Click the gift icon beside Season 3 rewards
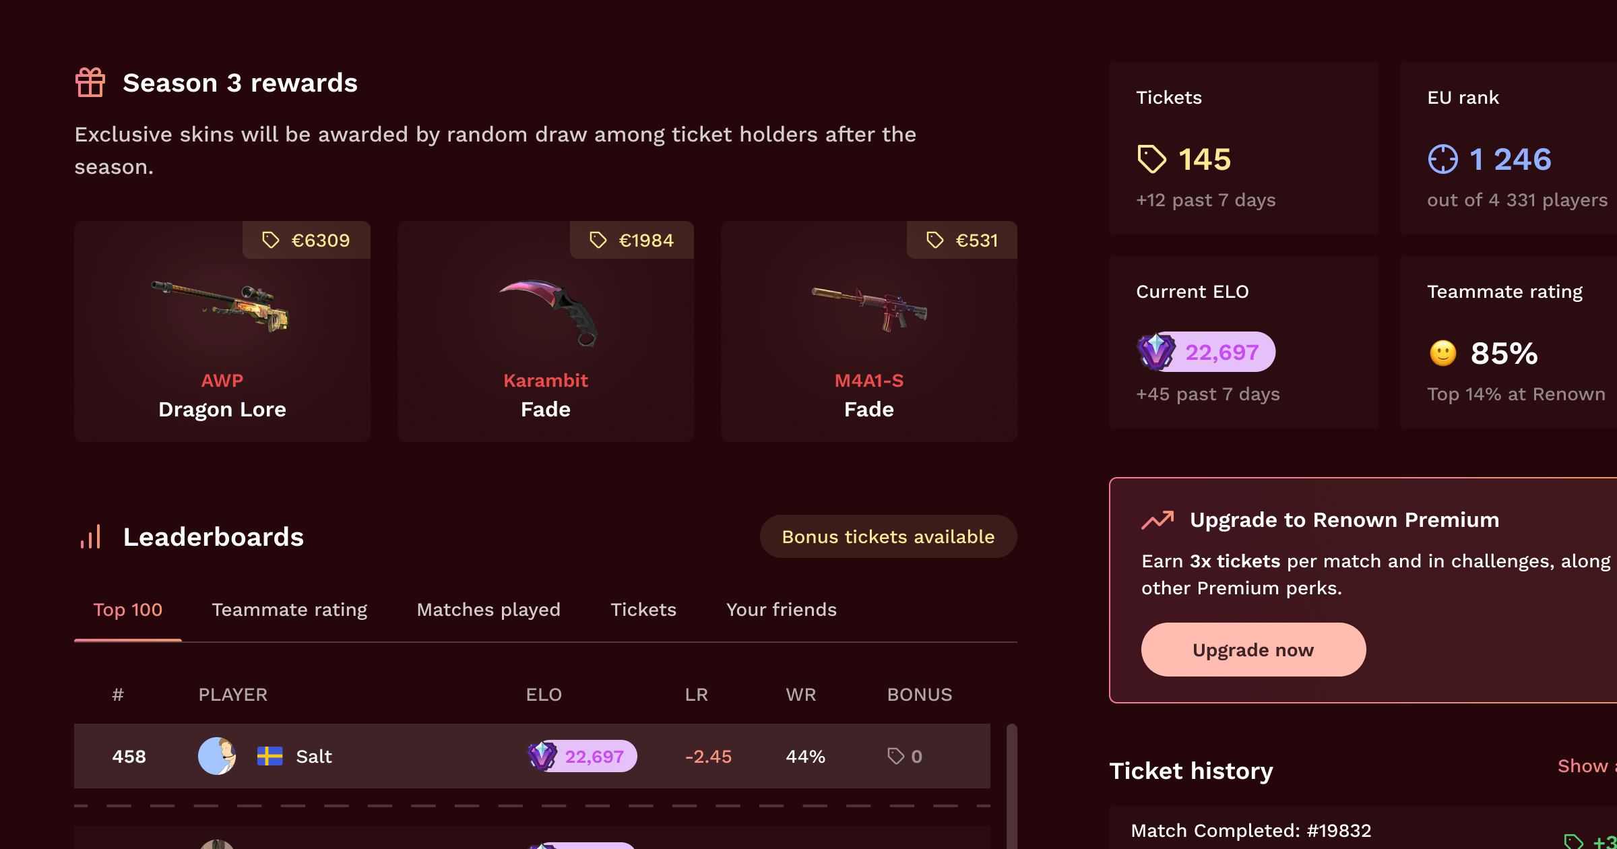Viewport: 1617px width, 849px height. click(91, 82)
